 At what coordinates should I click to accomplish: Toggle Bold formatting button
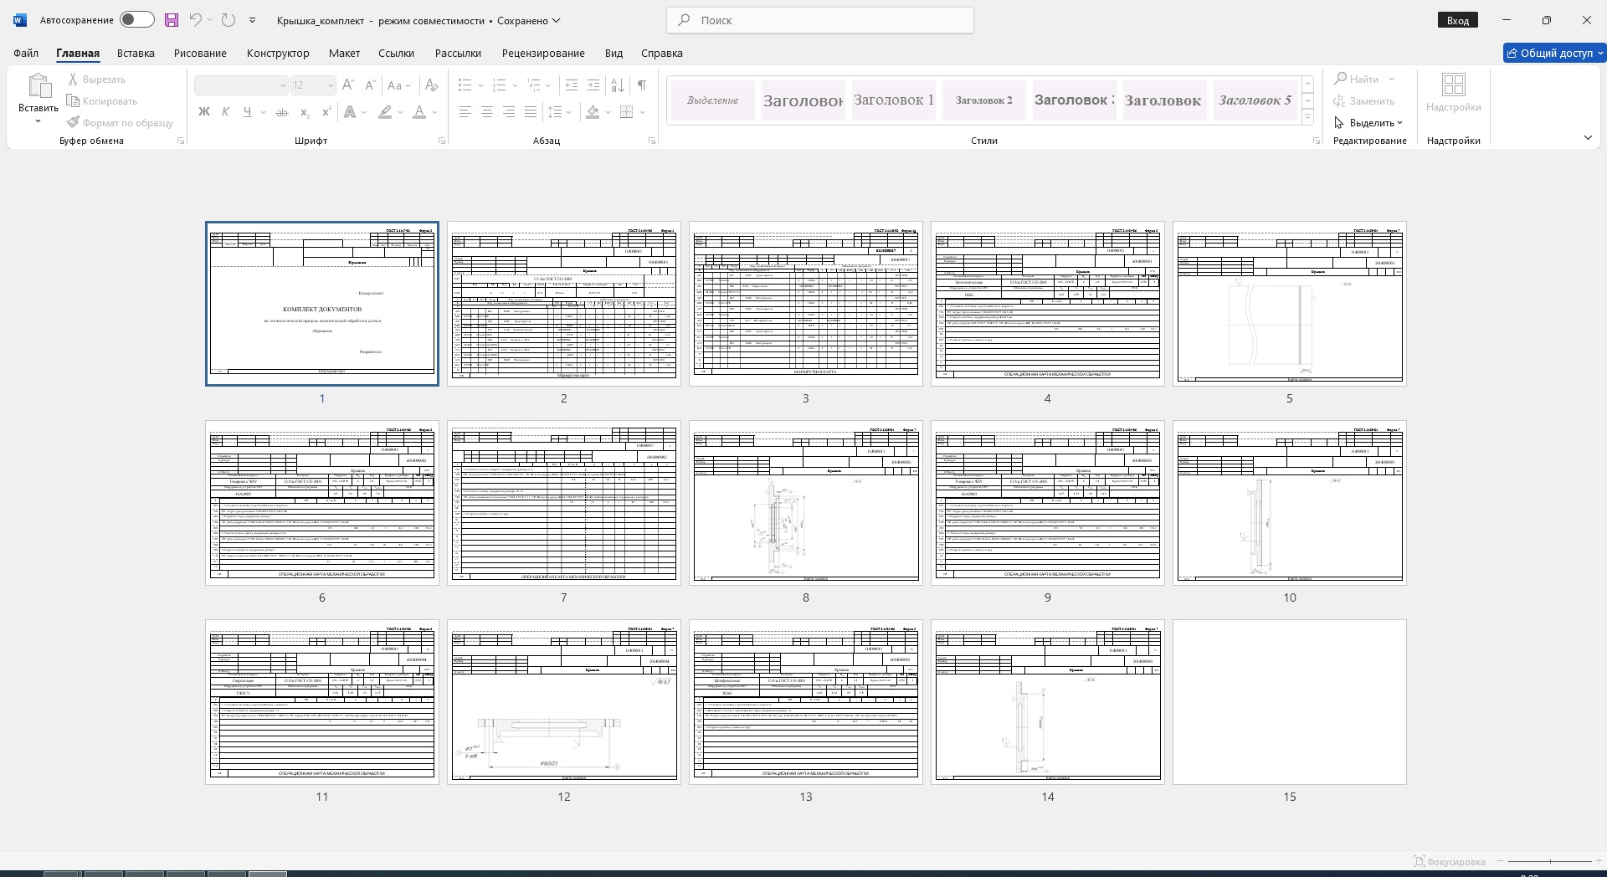click(203, 112)
